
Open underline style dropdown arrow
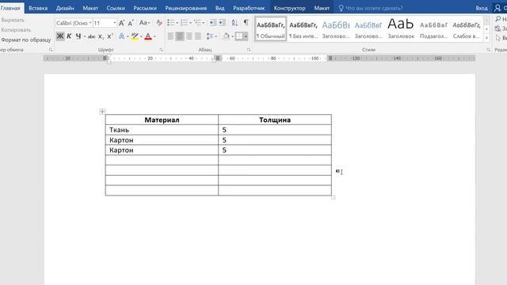pyautogui.click(x=85, y=36)
